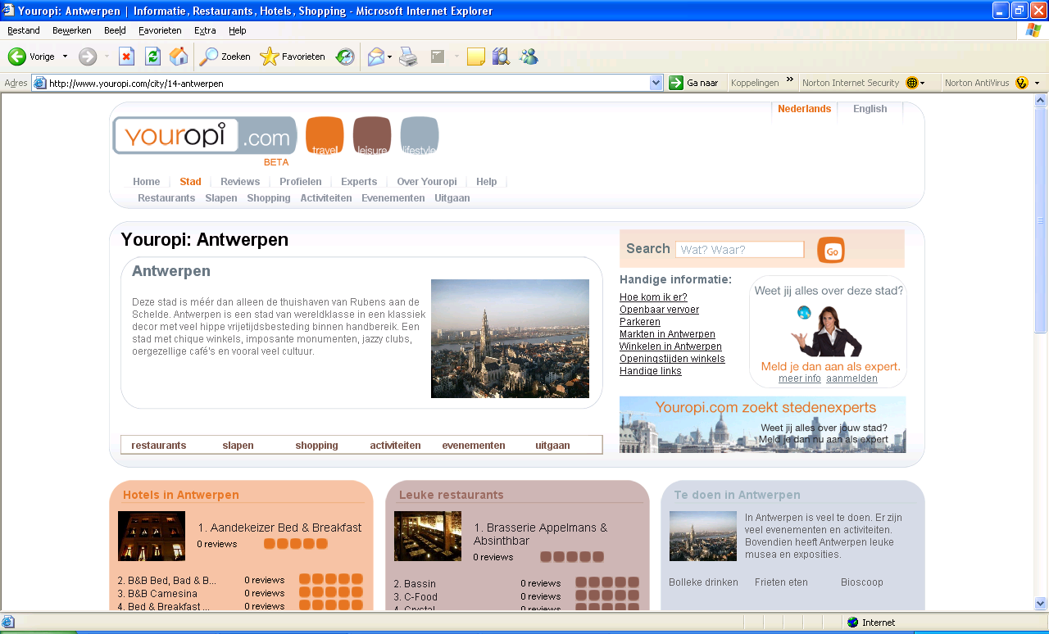Go to Home page via house icon

pos(179,57)
